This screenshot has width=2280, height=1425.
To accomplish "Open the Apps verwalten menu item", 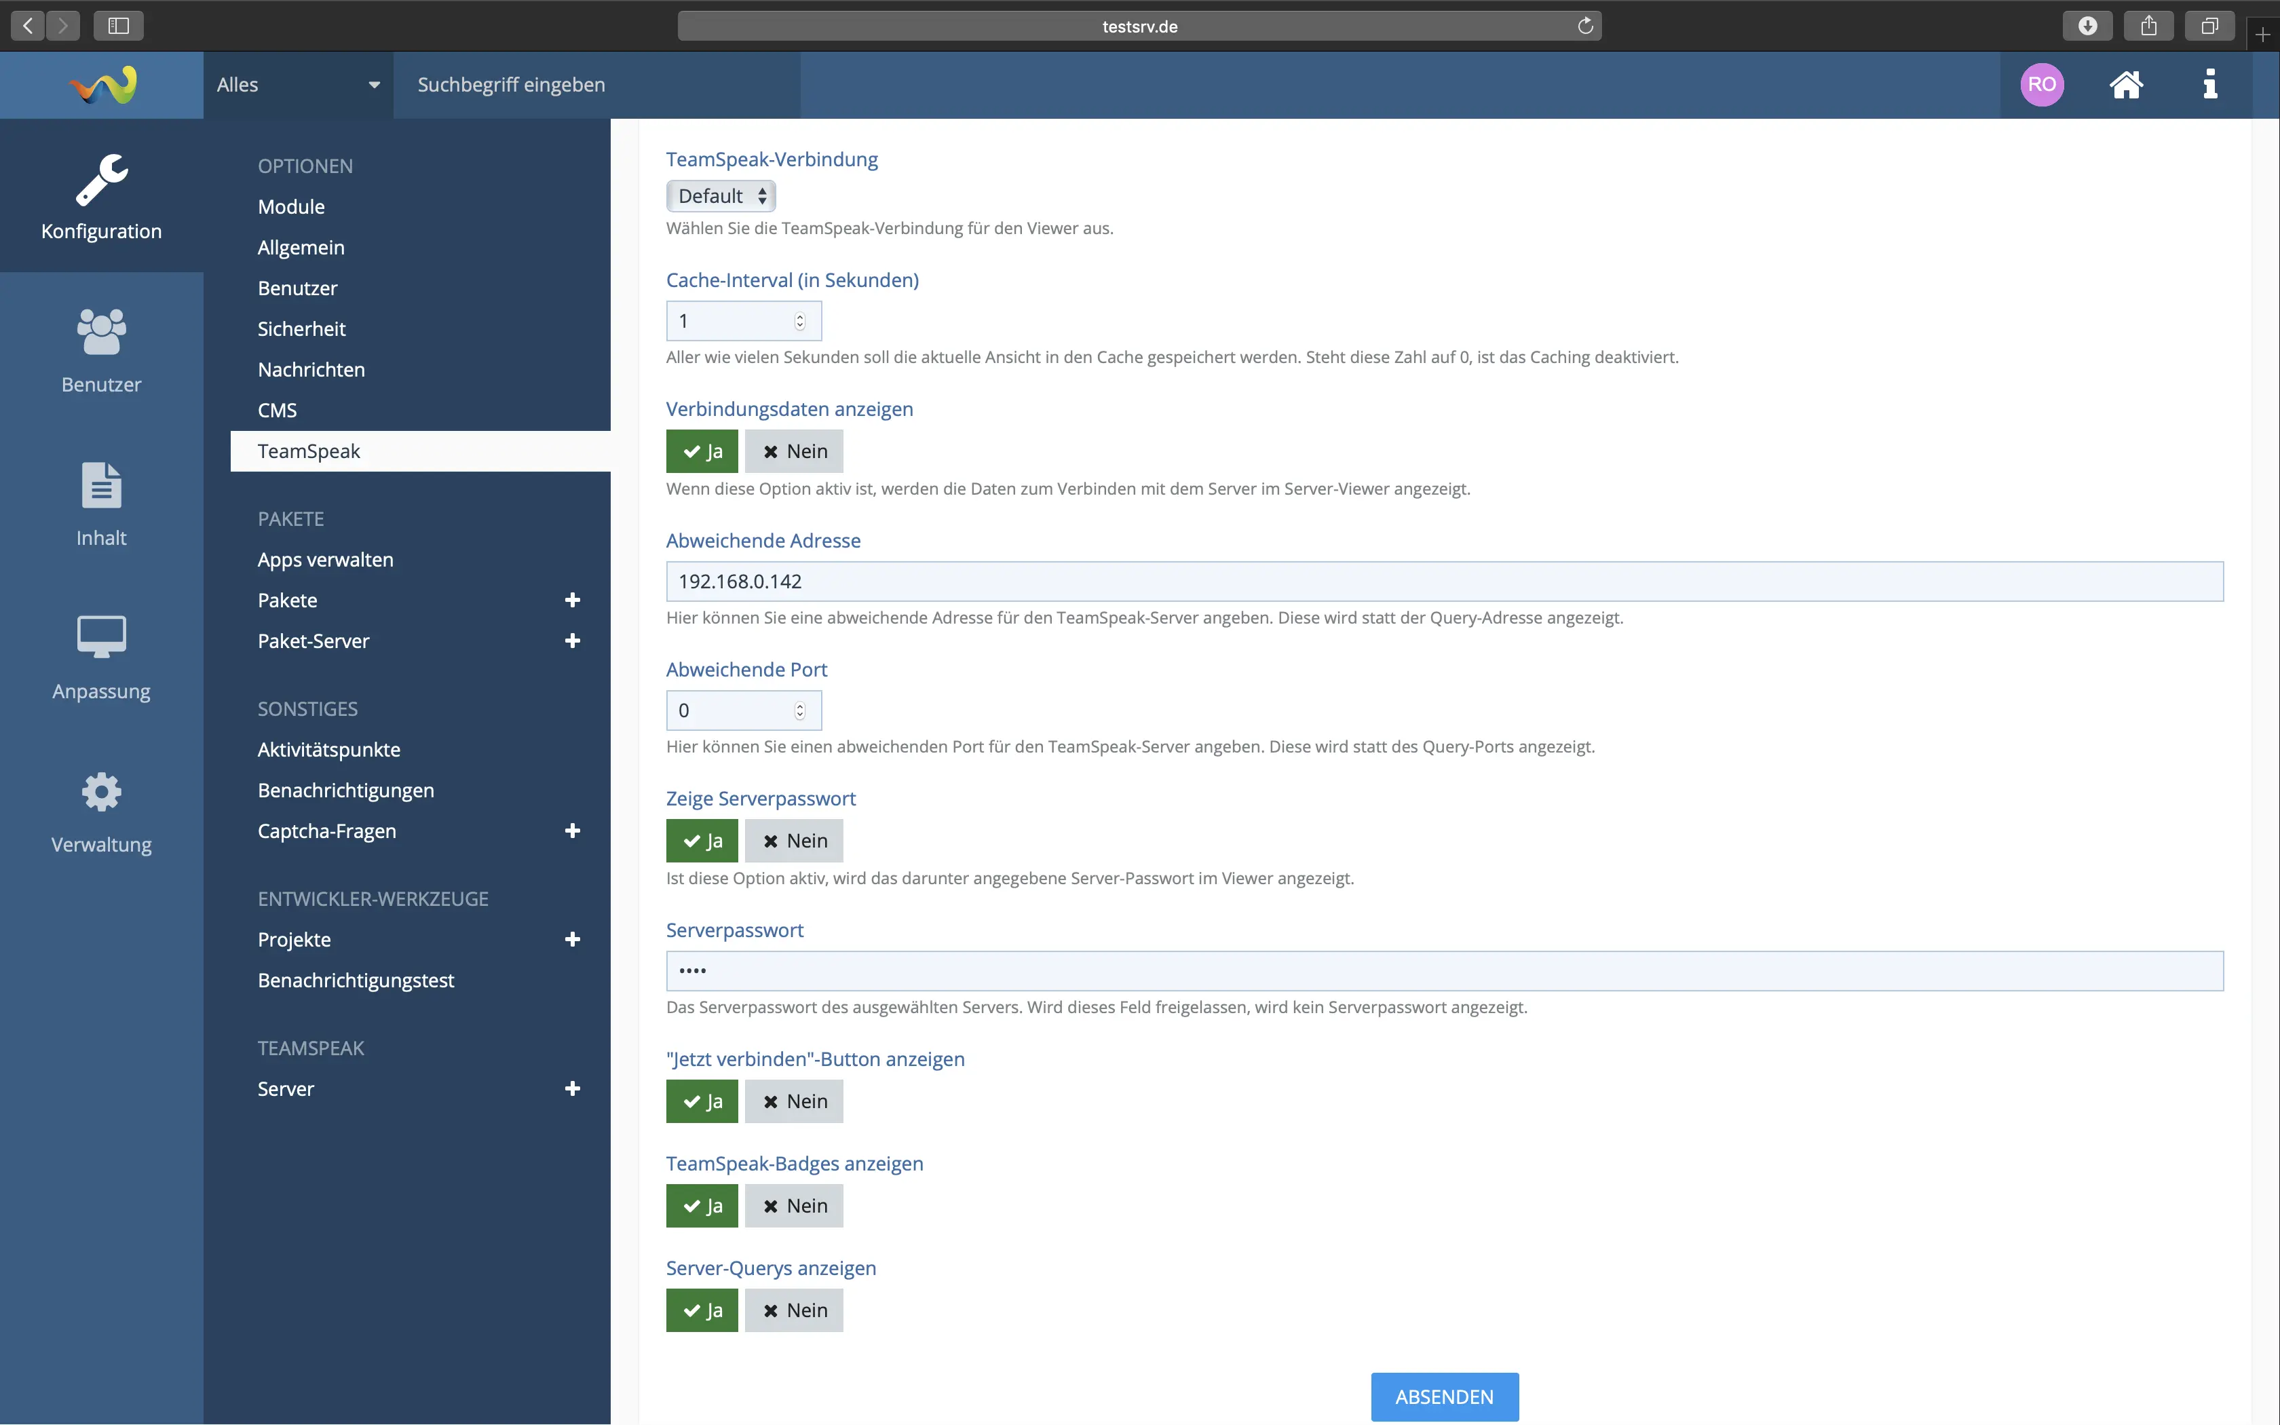I will point(325,560).
